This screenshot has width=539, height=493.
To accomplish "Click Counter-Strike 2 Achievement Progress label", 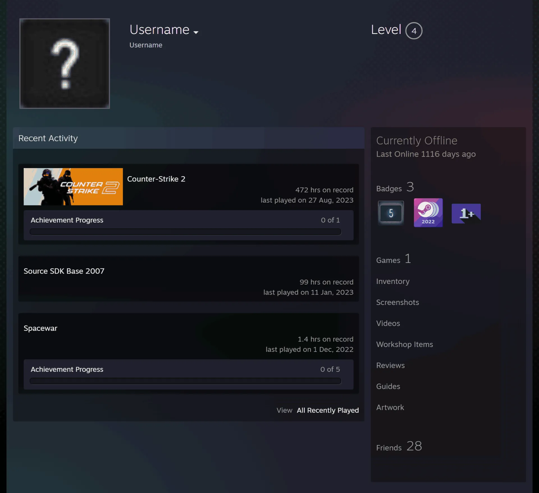I will pos(67,220).
